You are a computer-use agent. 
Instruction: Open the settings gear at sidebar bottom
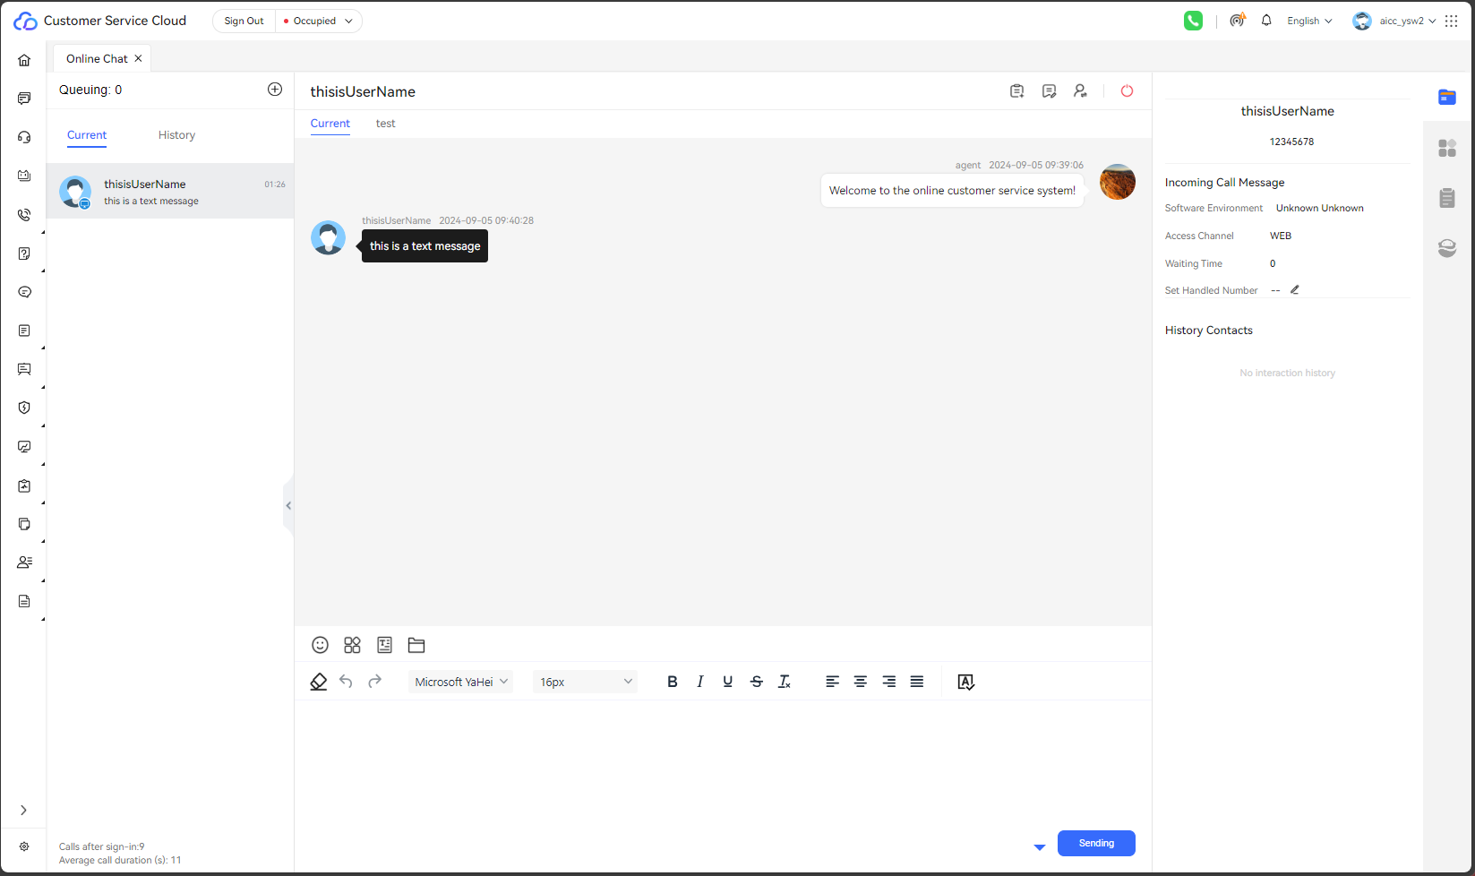point(24,846)
